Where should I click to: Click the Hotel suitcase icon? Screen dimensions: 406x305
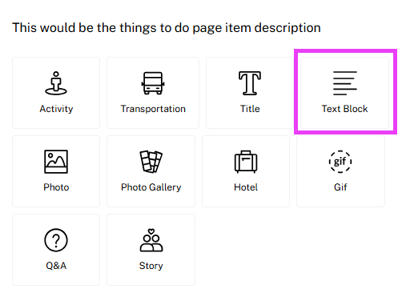coord(246,162)
